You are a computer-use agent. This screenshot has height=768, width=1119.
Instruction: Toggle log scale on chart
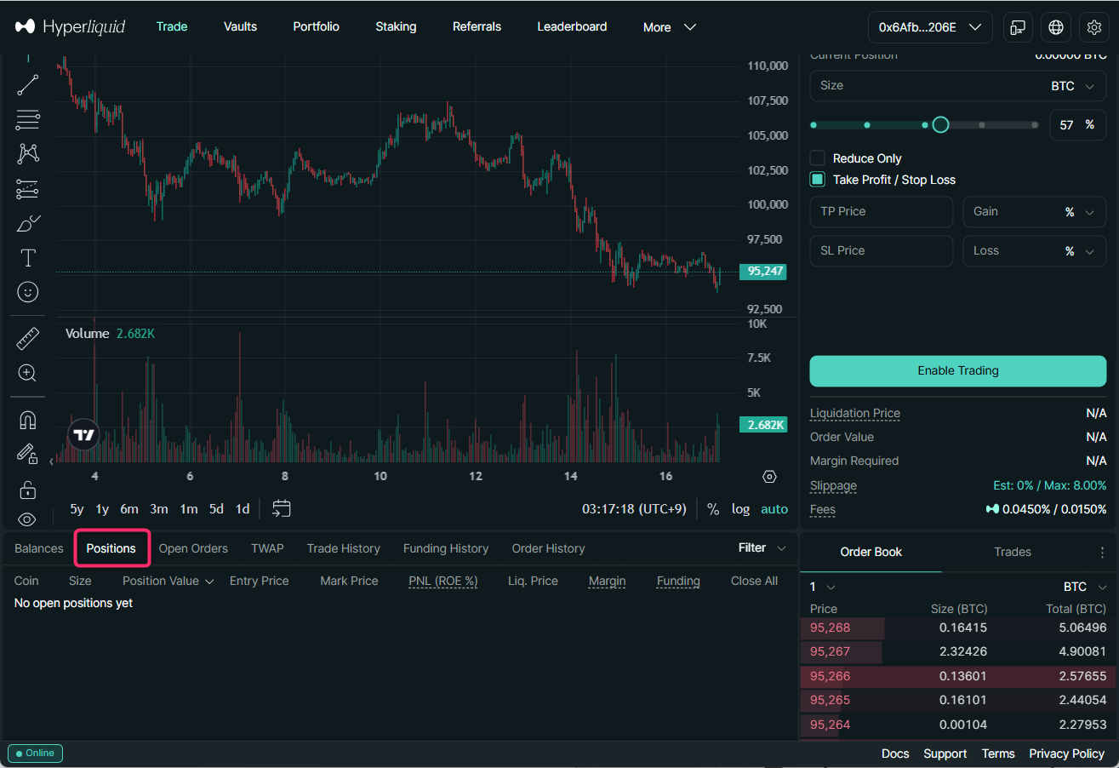coord(740,509)
